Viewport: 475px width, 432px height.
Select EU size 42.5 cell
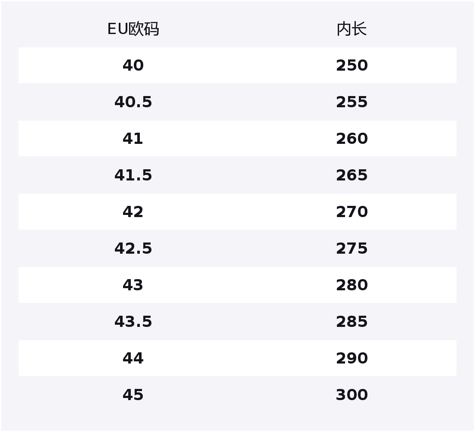click(x=133, y=248)
